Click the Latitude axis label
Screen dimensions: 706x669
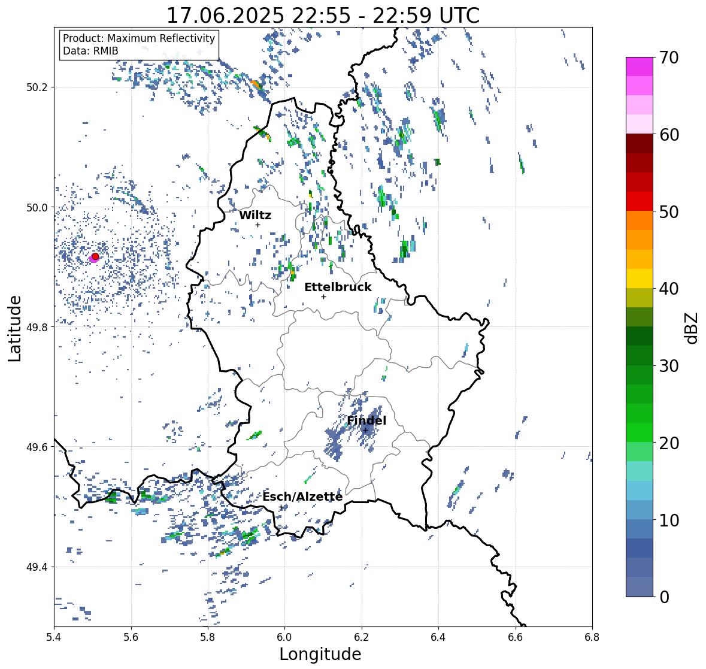(x=15, y=328)
